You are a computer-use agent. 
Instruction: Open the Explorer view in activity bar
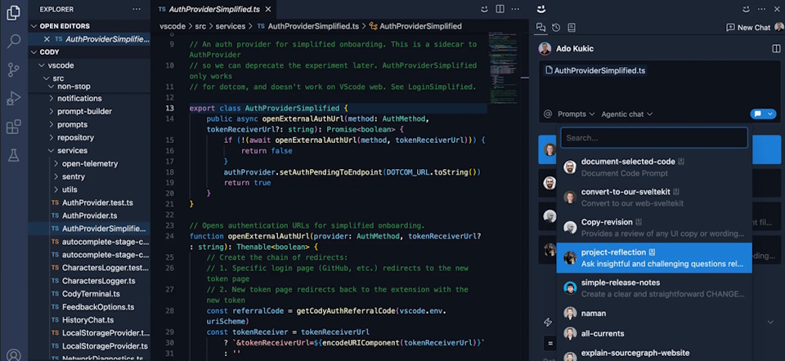(x=14, y=14)
